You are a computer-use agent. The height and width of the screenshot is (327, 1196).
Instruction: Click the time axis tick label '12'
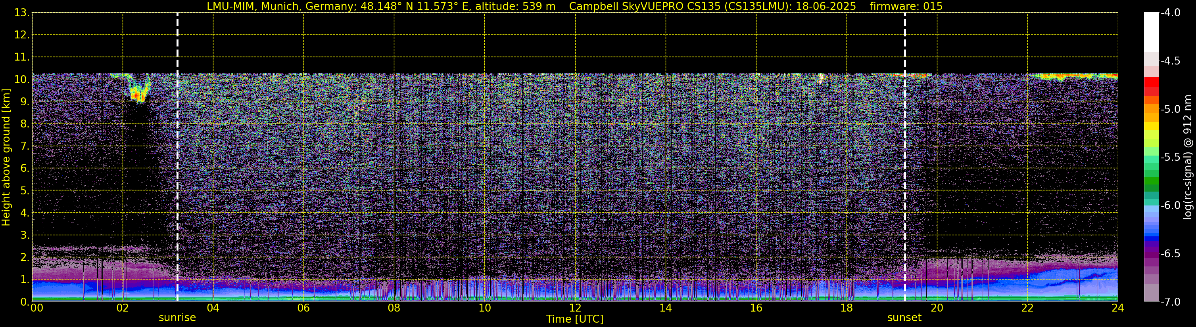575,308
